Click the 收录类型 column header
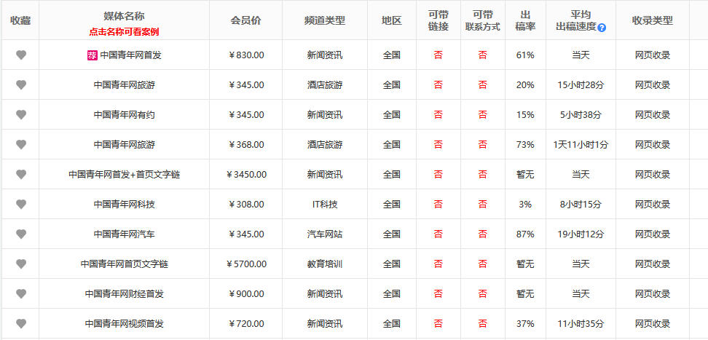Screen dimensions: 708x340 coord(652,20)
